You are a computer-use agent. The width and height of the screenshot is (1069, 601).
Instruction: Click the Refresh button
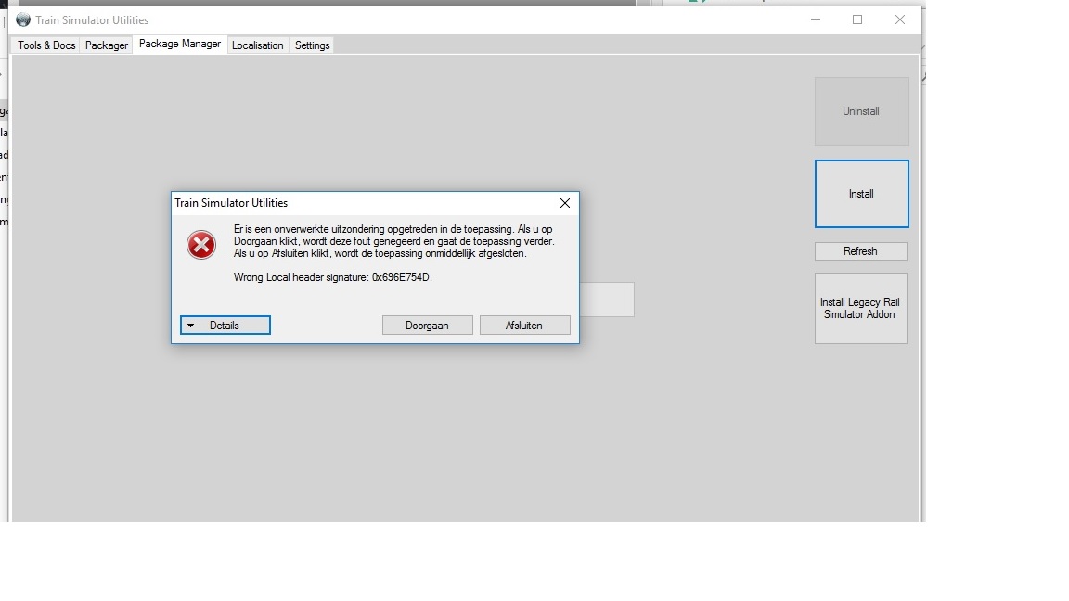860,251
